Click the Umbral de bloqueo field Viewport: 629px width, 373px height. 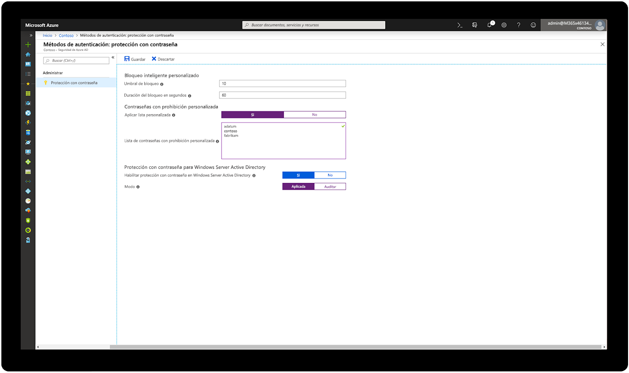(x=283, y=84)
